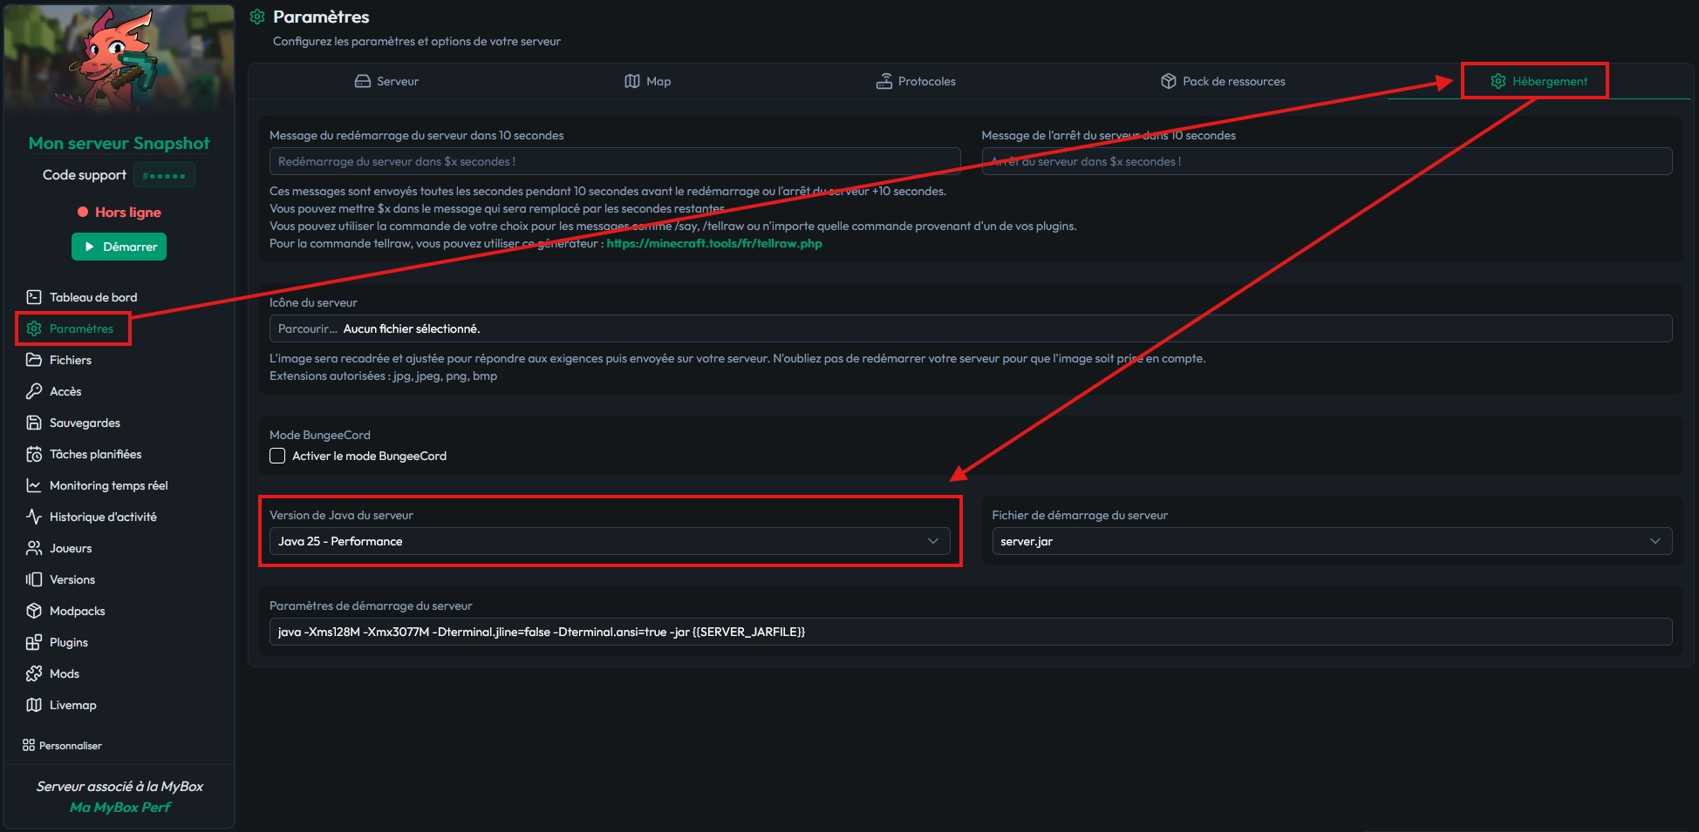Open Plugins via its sidebar icon
Image resolution: width=1699 pixels, height=832 pixels.
pyautogui.click(x=34, y=642)
